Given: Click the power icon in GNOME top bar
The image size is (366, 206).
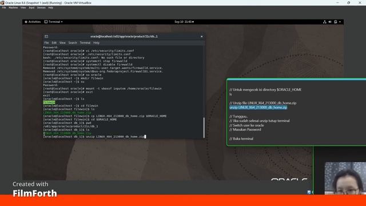Looking at the screenshot, I should (336, 22).
